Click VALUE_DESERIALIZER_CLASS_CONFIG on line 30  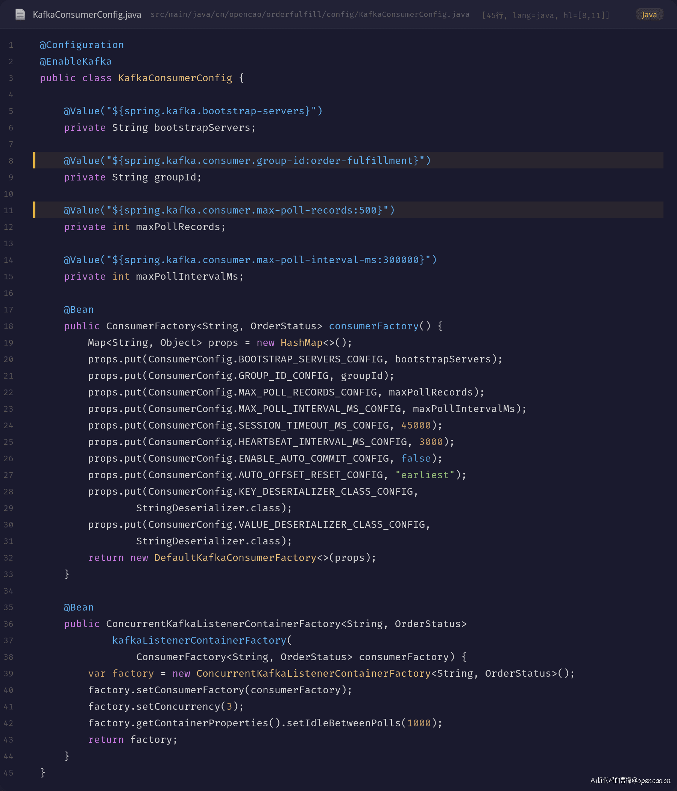point(332,524)
